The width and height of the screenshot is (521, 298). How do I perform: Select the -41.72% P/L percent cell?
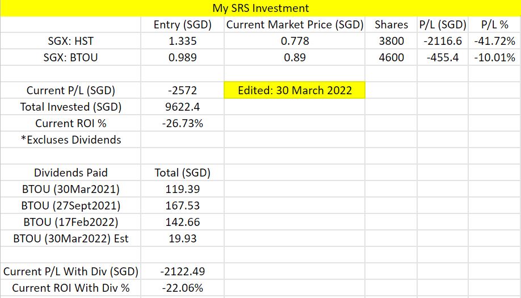(494, 41)
